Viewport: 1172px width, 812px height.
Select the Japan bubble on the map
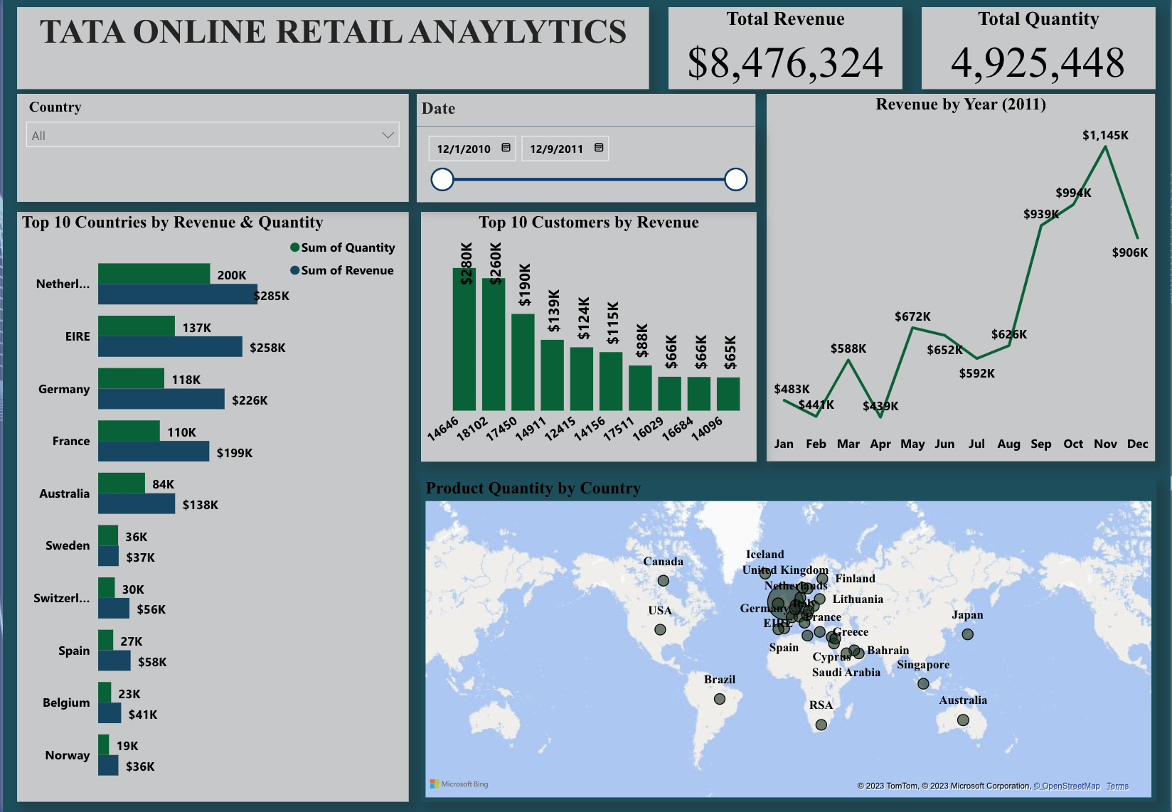click(x=967, y=634)
